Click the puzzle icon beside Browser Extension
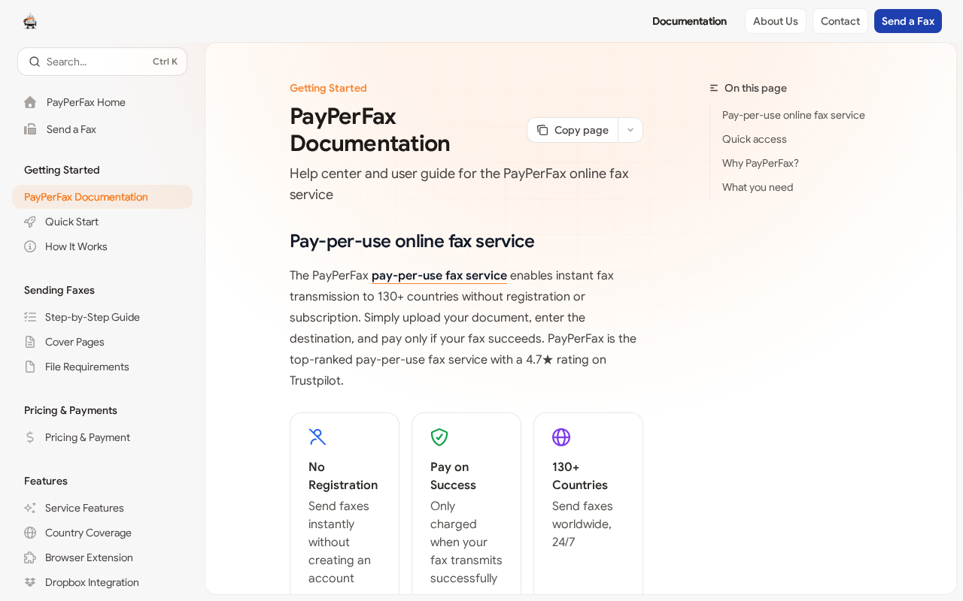Screen dimensions: 963x601 30,557
